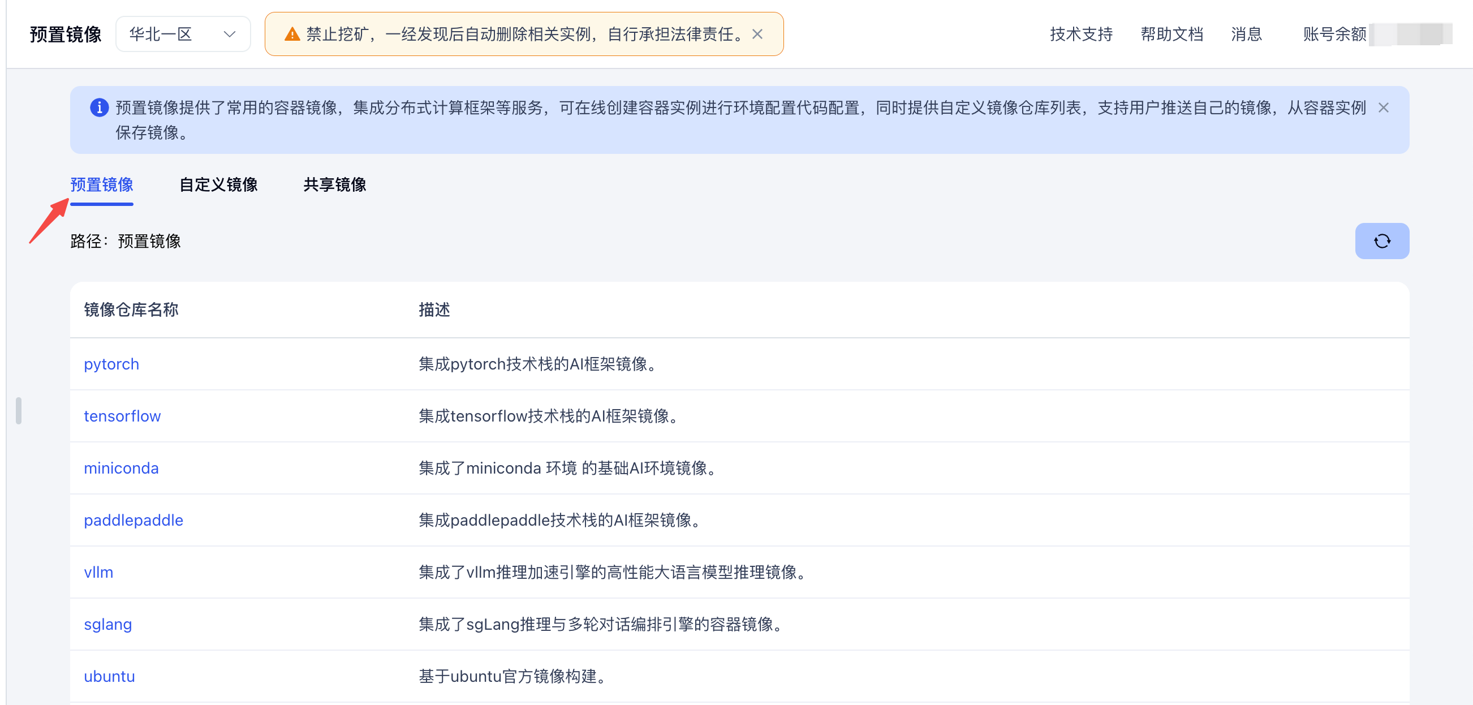Open the miniconda image repository
1473x705 pixels.
(x=120, y=468)
